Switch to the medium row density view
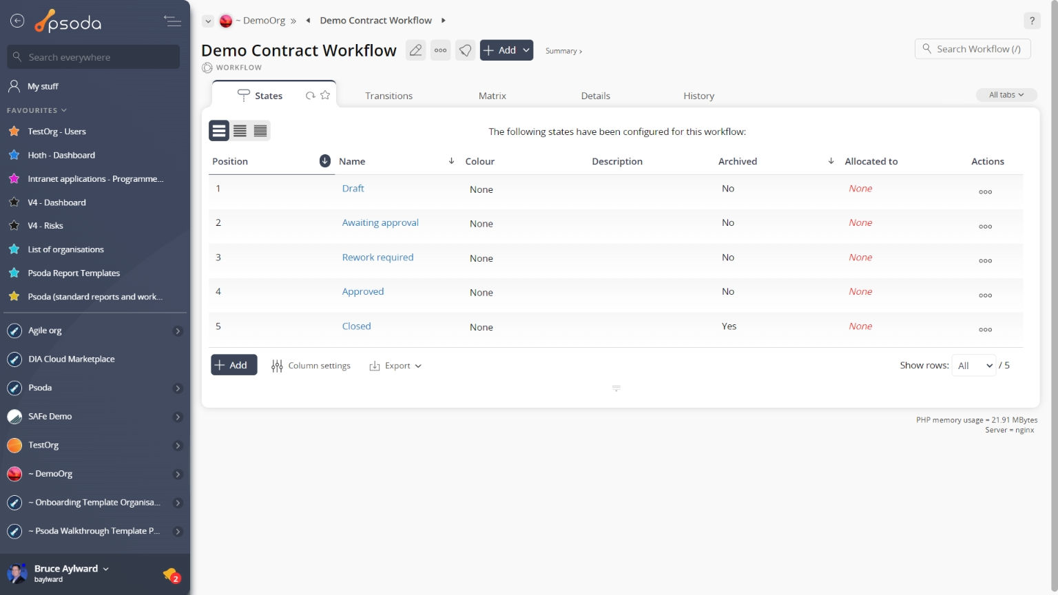 click(x=240, y=131)
